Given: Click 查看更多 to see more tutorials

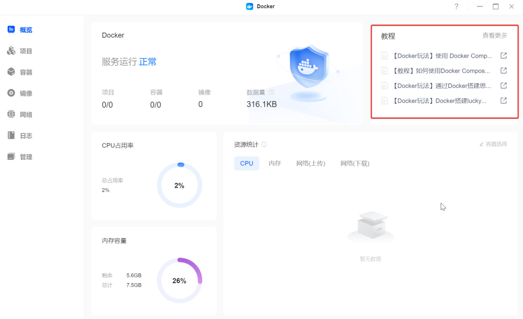Looking at the screenshot, I should point(494,35).
